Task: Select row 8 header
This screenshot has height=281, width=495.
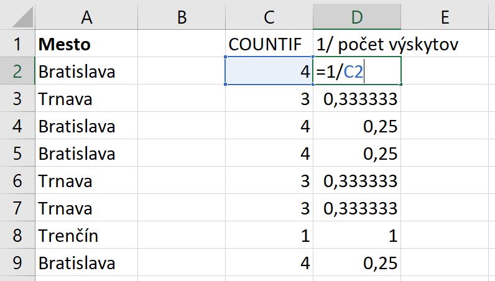Action: click(x=17, y=235)
